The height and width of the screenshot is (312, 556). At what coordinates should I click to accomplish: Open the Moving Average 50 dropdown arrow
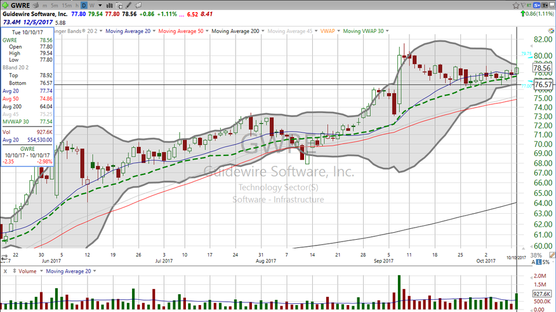[x=207, y=31]
